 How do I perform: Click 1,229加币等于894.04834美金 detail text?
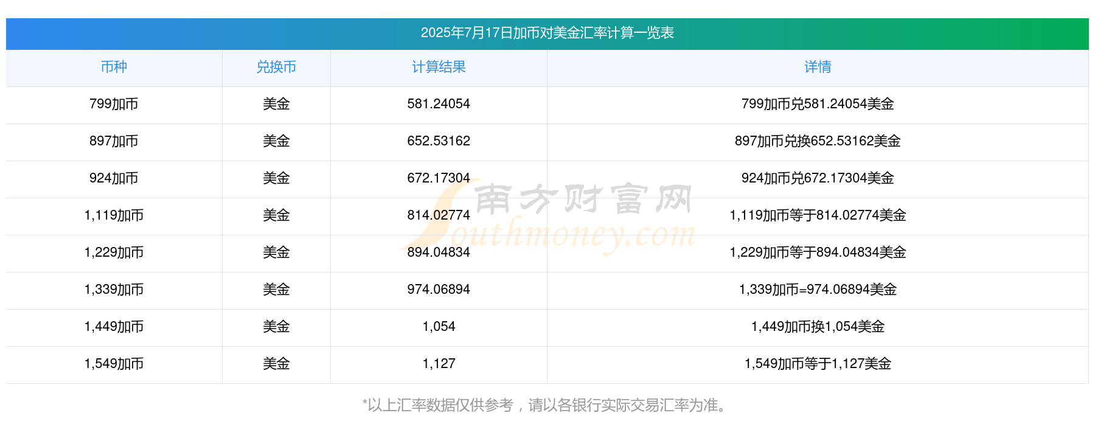point(818,252)
